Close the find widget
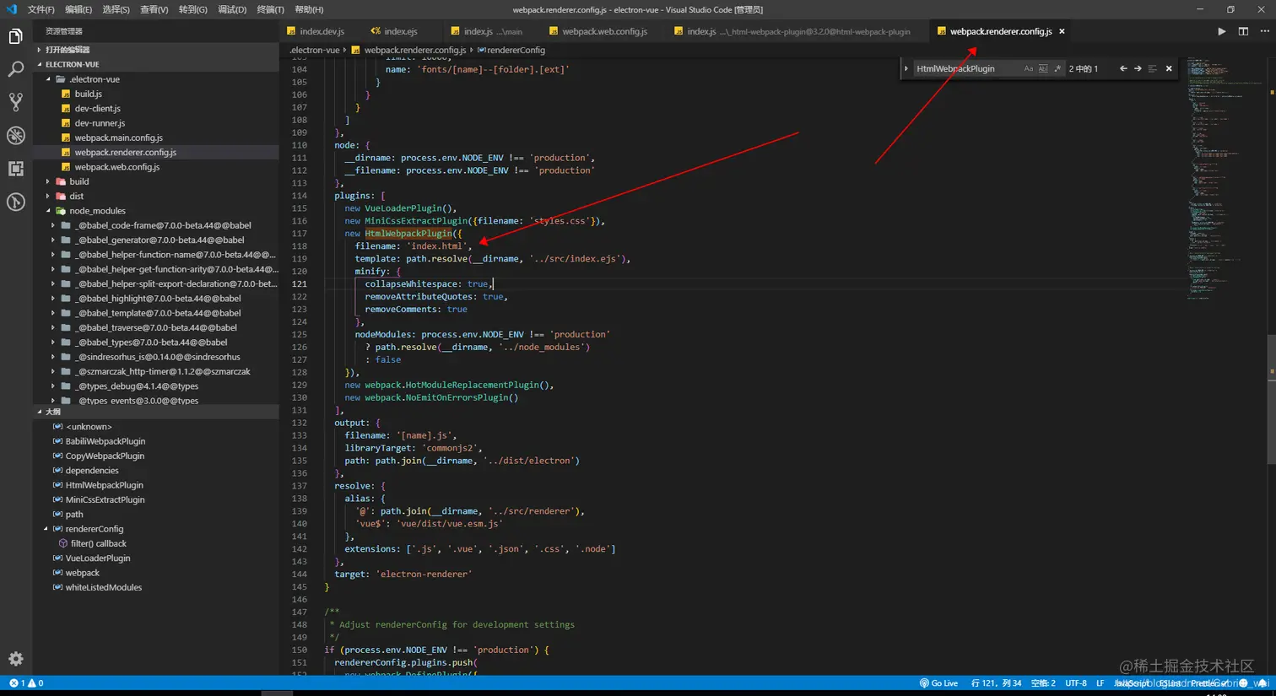Screen dimensions: 1276x696 (x=1169, y=68)
